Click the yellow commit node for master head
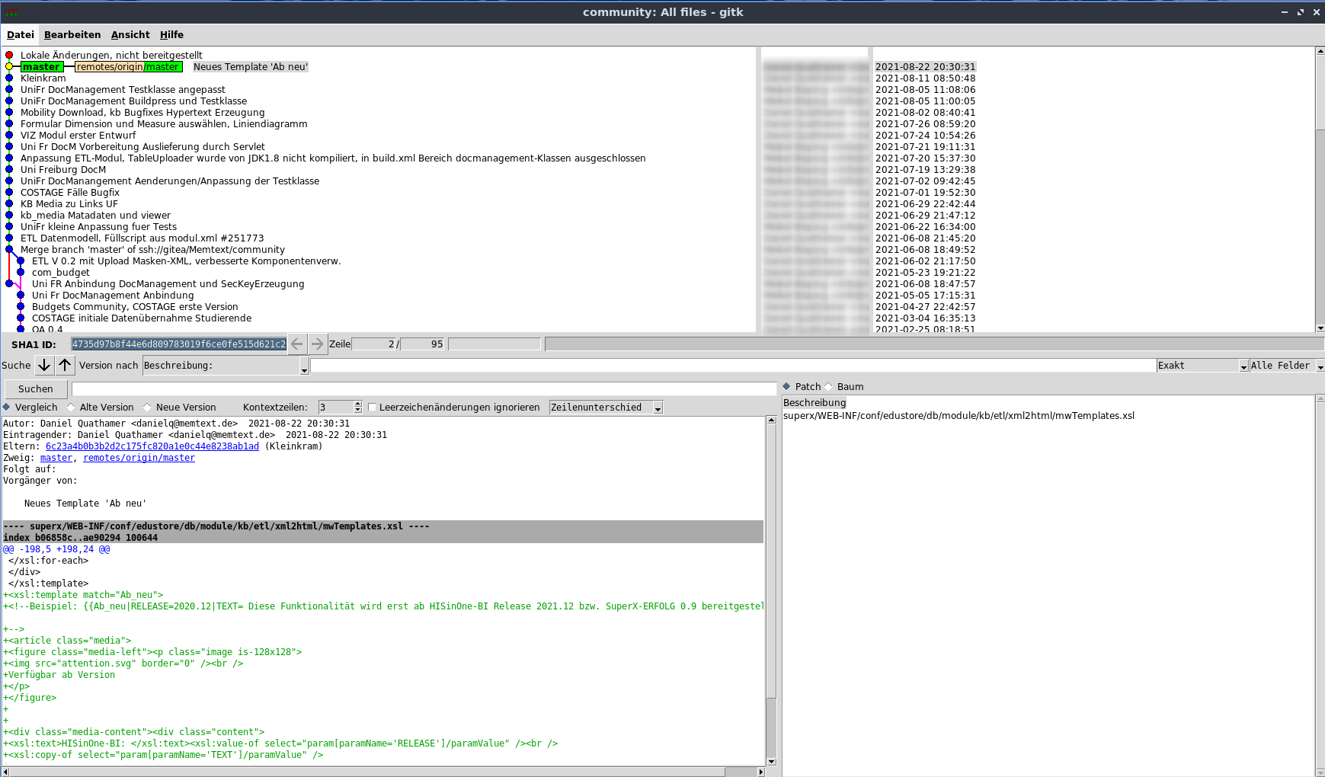 pos(9,67)
